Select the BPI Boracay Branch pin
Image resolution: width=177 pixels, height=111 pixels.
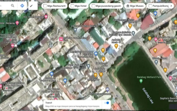(x=107, y=90)
